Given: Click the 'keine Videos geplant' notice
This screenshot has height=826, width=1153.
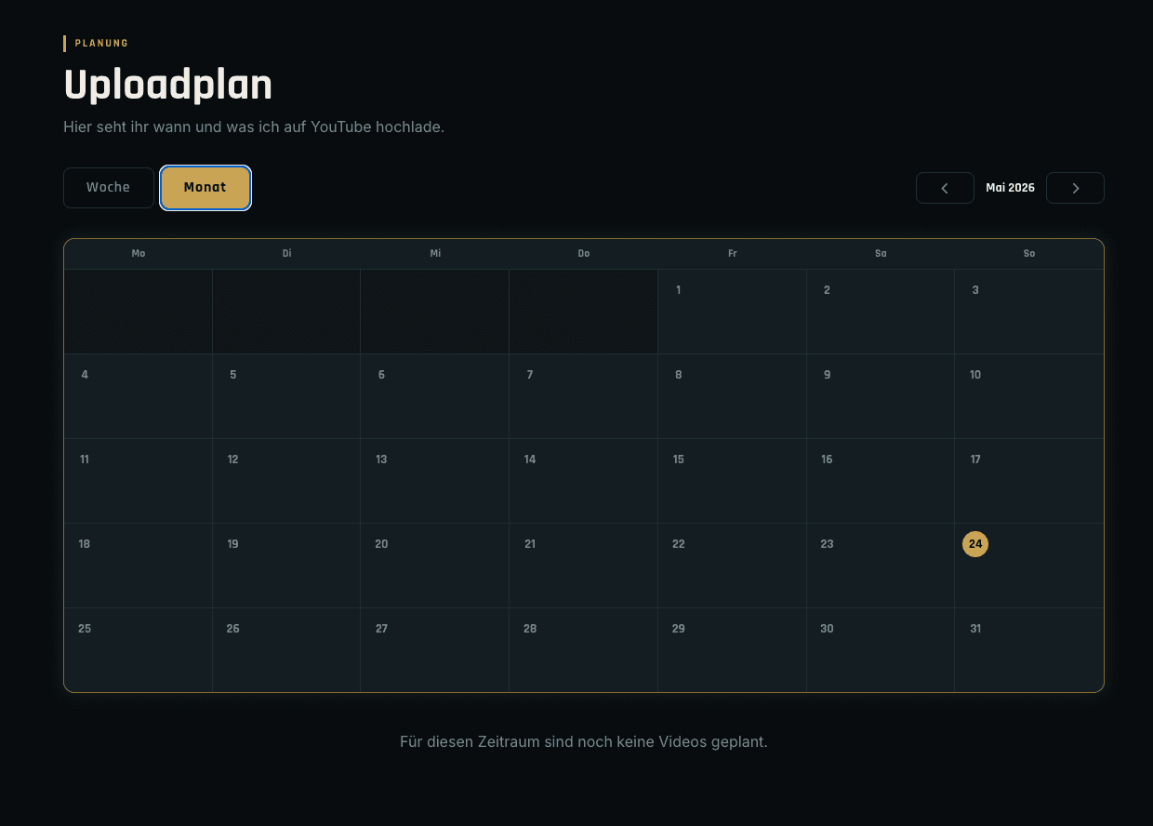Looking at the screenshot, I should pyautogui.click(x=584, y=742).
